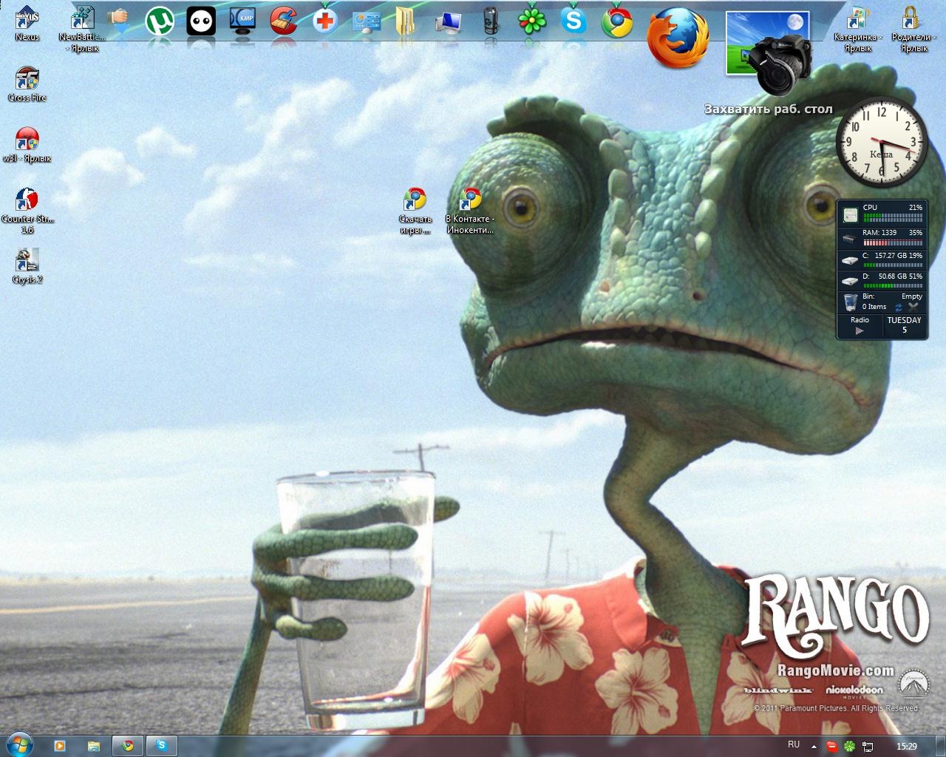
Task: Show hidden system tray icons
Action: click(814, 747)
